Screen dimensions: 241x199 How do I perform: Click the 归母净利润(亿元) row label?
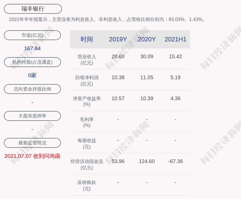point(87,81)
